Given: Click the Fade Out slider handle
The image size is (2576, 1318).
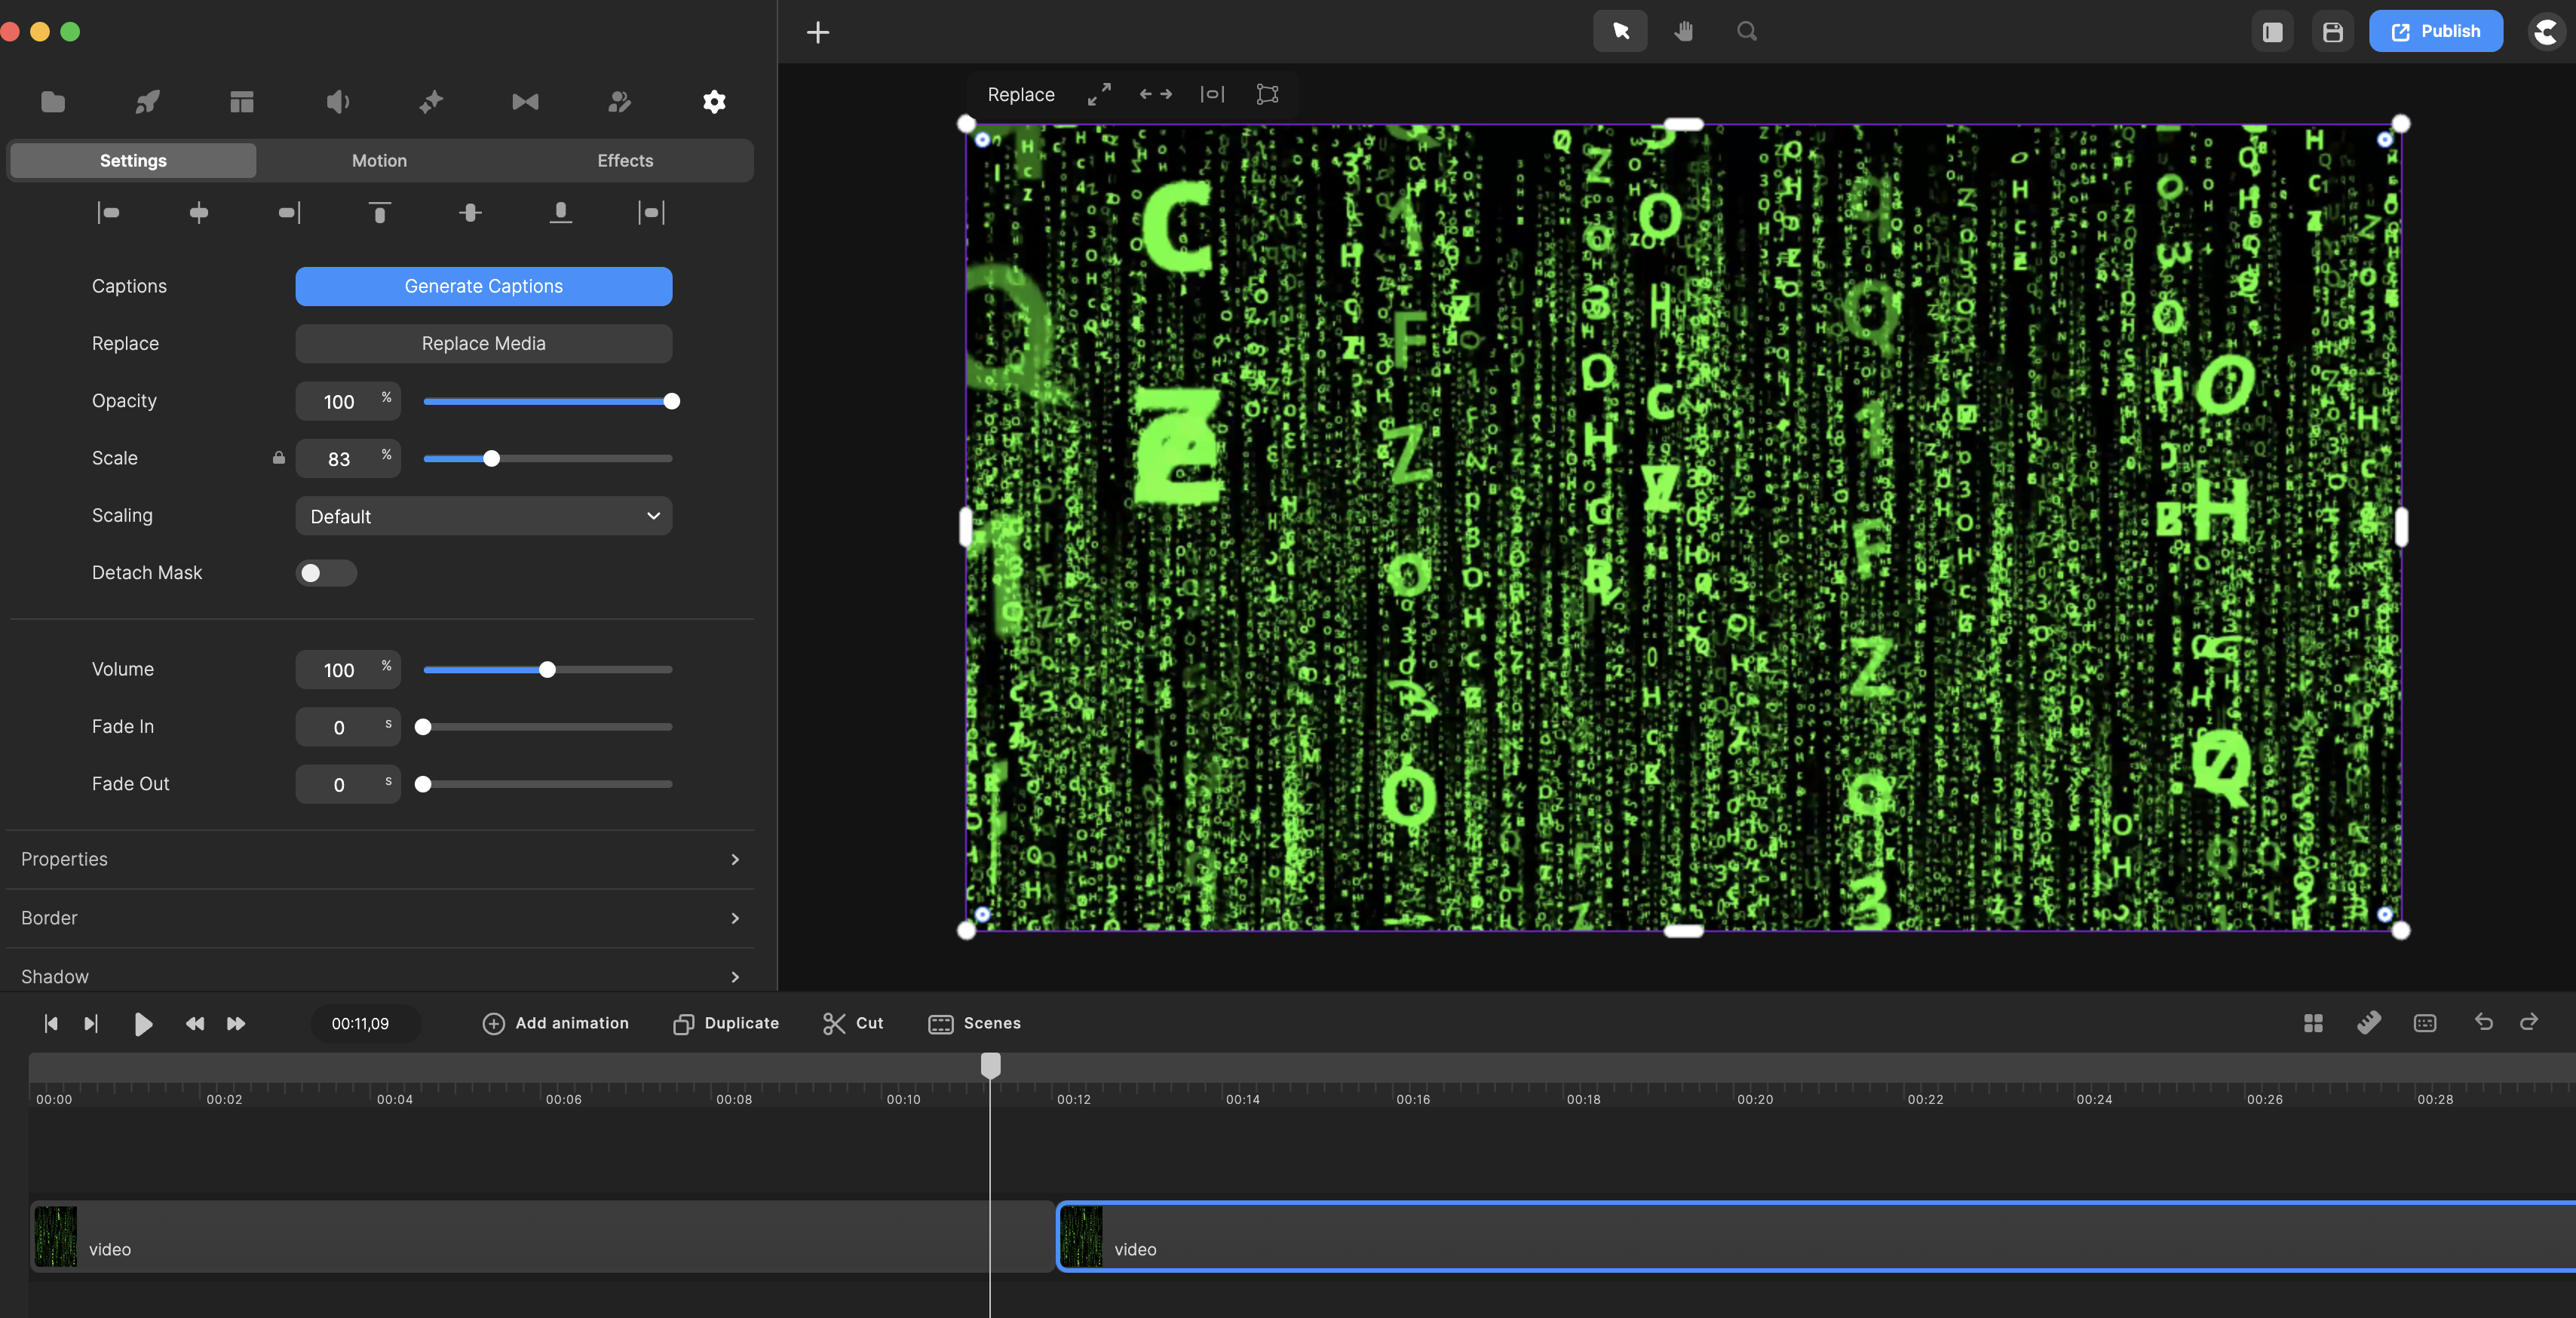Looking at the screenshot, I should (x=423, y=784).
